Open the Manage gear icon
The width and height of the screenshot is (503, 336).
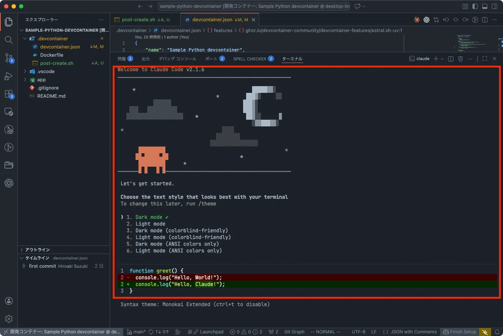(9, 319)
